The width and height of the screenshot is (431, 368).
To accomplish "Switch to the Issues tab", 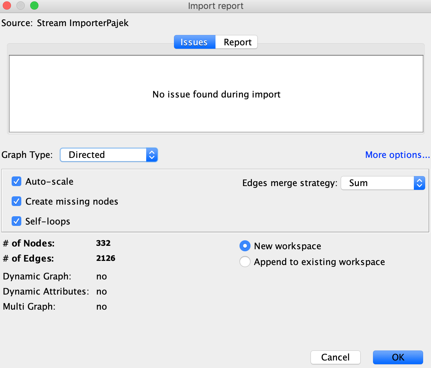I will [x=194, y=42].
